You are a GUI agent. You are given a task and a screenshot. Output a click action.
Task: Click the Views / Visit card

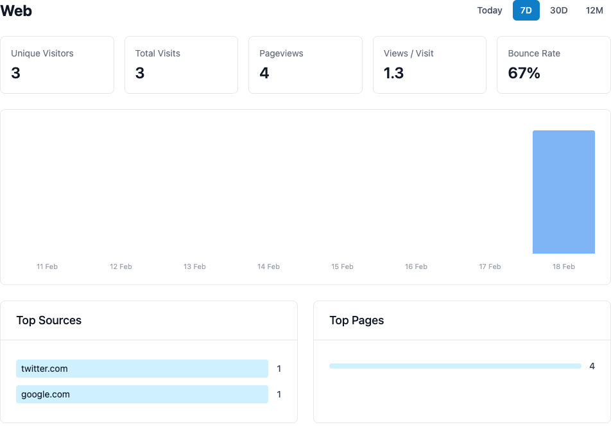tap(429, 64)
